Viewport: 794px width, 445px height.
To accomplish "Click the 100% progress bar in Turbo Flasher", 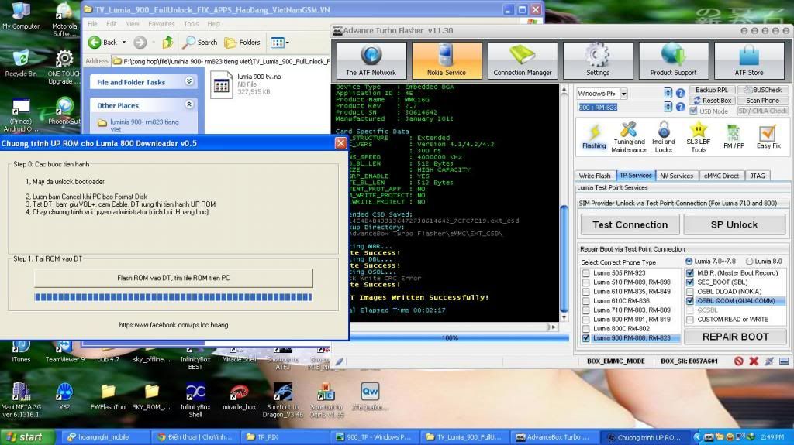I will point(450,337).
